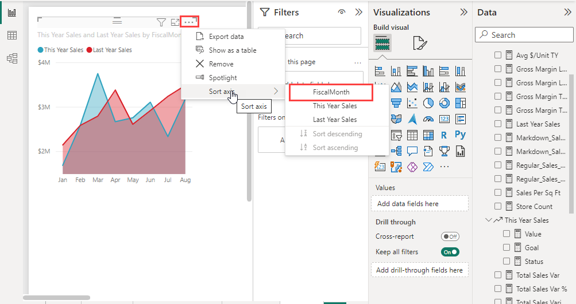Image resolution: width=576 pixels, height=304 pixels.
Task: Select the trophy Metrics visual
Action: (444, 151)
